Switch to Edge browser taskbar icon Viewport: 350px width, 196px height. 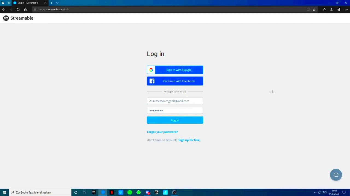(103, 192)
